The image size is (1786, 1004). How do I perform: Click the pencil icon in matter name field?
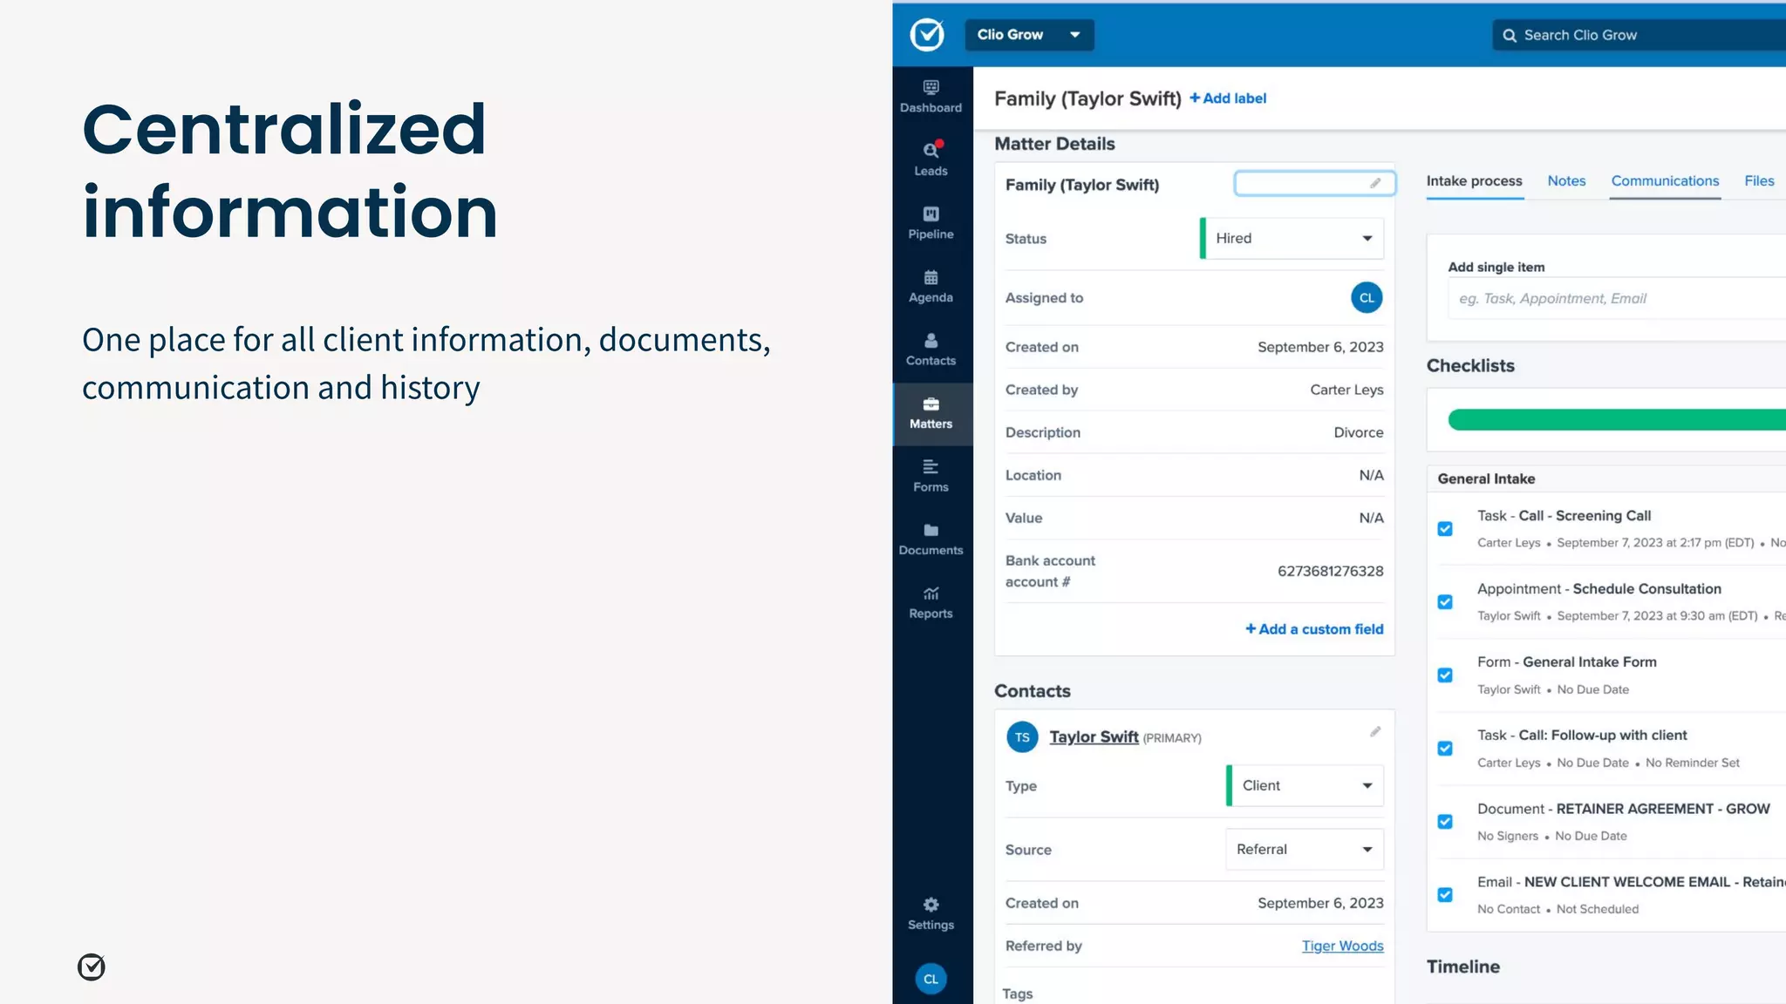[x=1375, y=183]
